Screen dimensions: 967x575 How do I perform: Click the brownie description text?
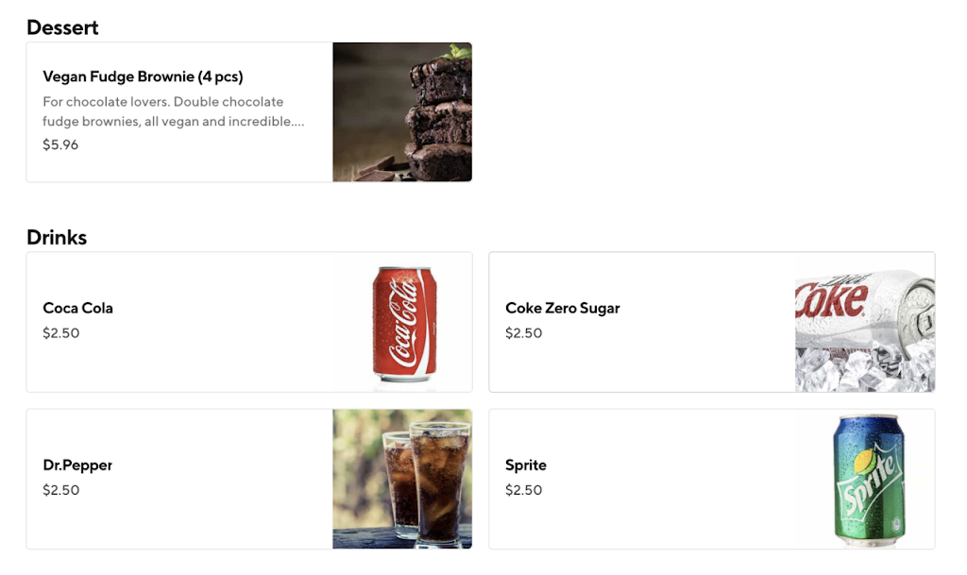(173, 111)
